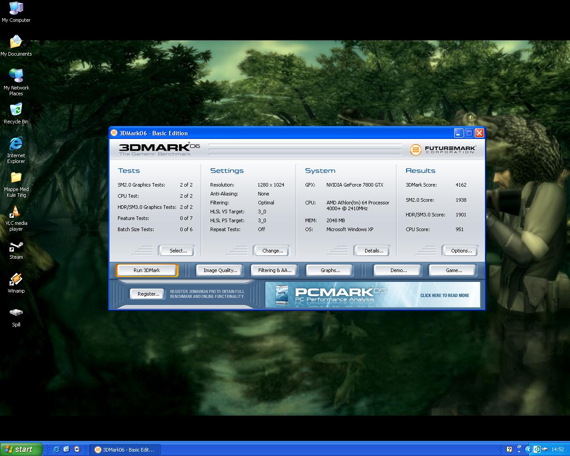The height and width of the screenshot is (456, 570).
Task: Click 3DMark06 taskbar button
Action: coord(125,450)
